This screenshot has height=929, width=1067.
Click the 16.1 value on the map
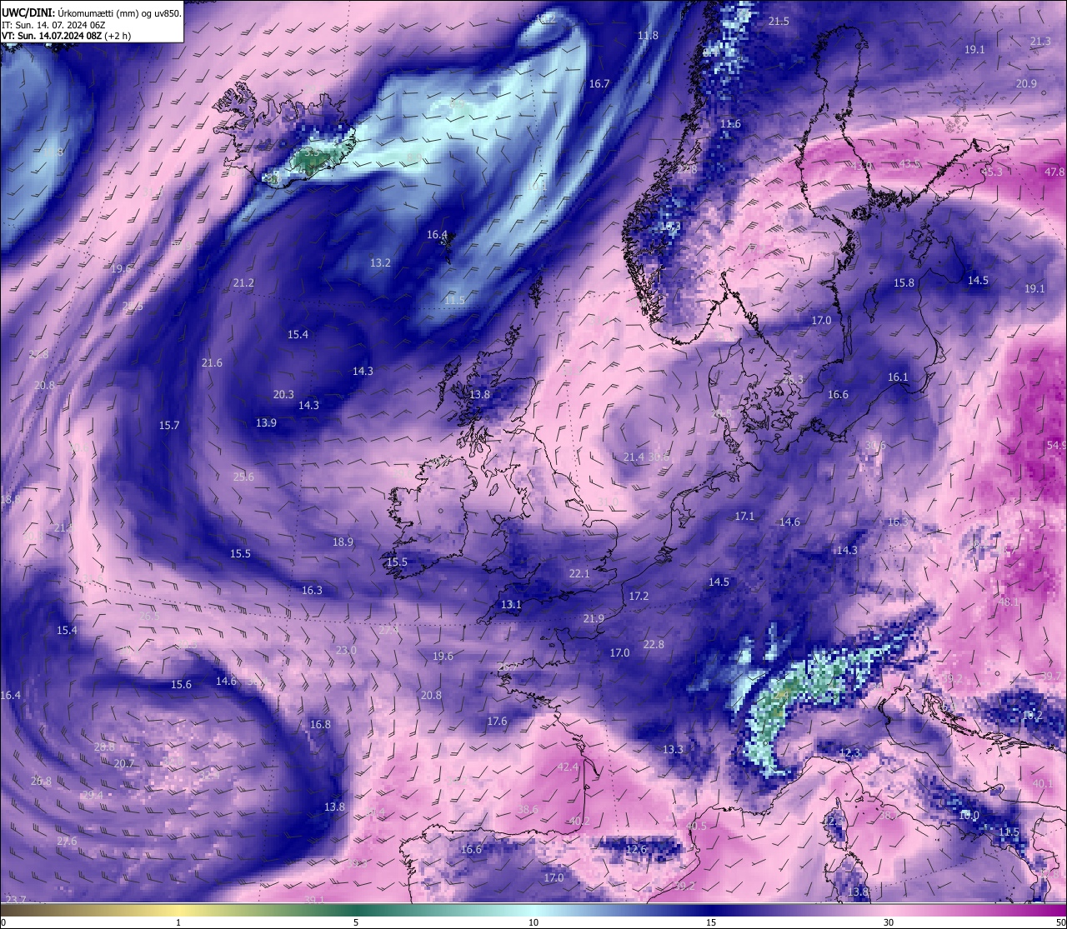898,377
